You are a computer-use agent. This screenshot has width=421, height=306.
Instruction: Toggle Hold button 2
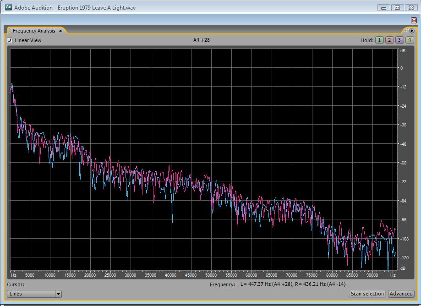389,40
